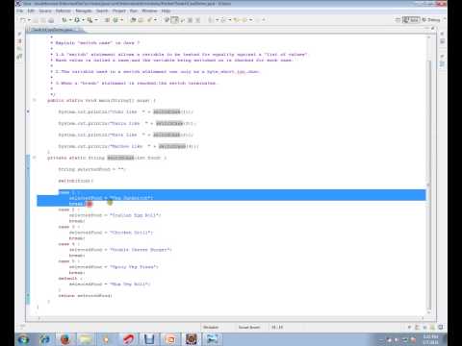This screenshot has height=346, width=462.
Task: Collapse the main method fold marker
Action: click(35, 100)
